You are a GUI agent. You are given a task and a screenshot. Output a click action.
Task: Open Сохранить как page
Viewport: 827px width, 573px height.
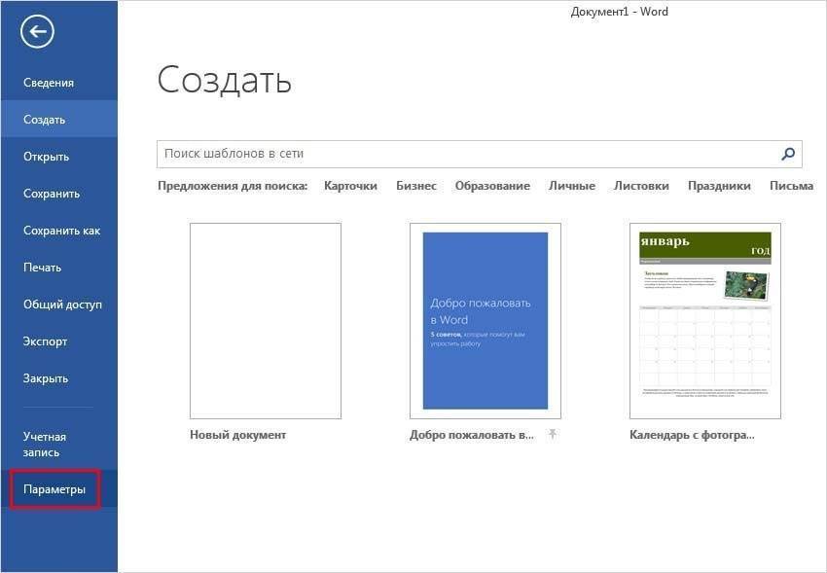tap(61, 231)
